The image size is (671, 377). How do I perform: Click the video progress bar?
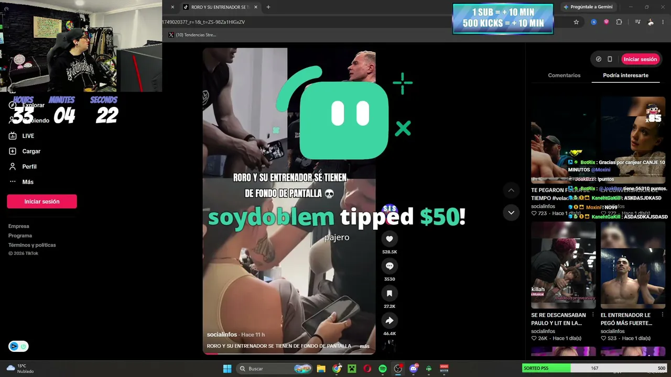point(289,353)
